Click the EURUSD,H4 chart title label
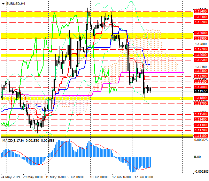The height and width of the screenshot is (181, 209). [x=16, y=3]
